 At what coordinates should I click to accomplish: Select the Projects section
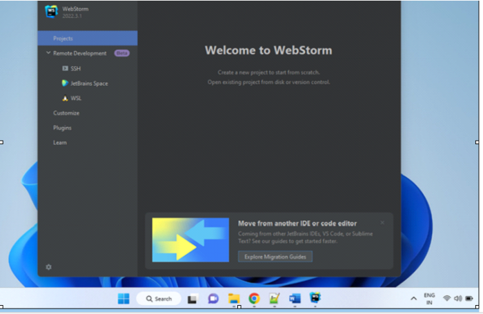pos(88,39)
